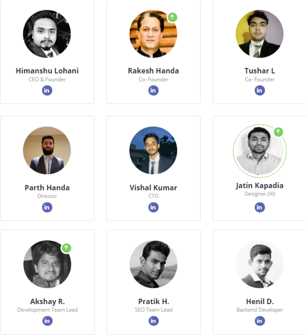Viewport: 306px width, 336px height.
Task: Click Henil D.'s LinkedIn icon
Action: 260,321
